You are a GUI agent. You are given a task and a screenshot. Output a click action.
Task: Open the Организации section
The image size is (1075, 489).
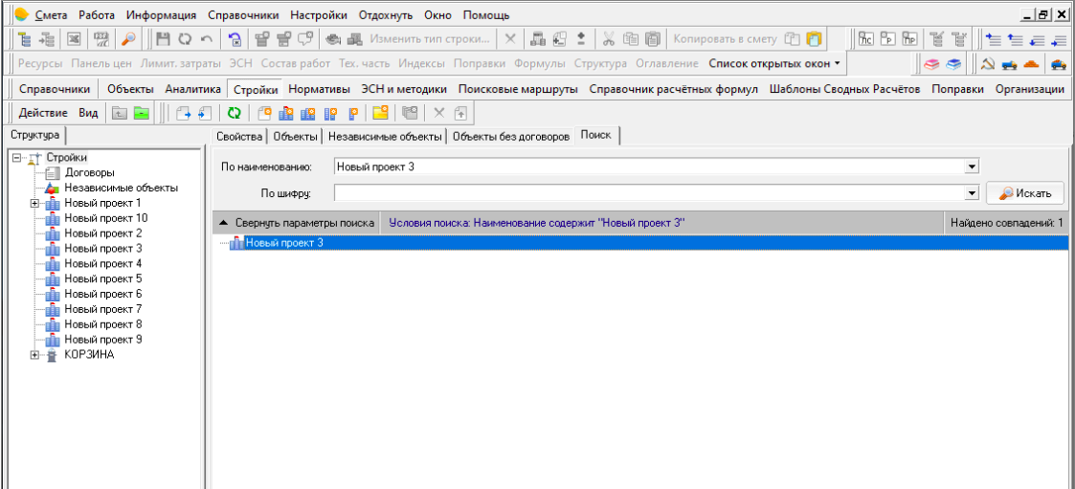tap(1030, 89)
